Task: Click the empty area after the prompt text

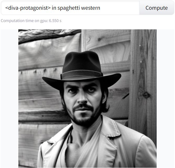Action: coord(119,8)
